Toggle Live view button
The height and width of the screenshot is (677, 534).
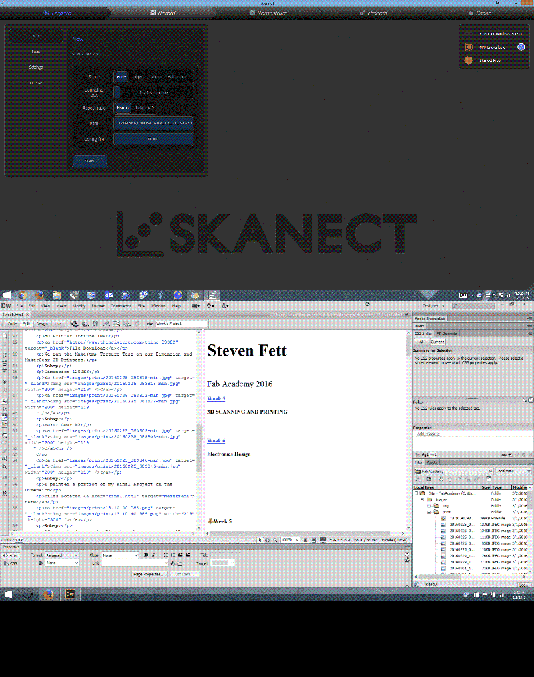coord(58,324)
